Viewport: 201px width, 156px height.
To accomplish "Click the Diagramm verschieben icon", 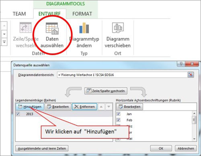I will (118, 28).
